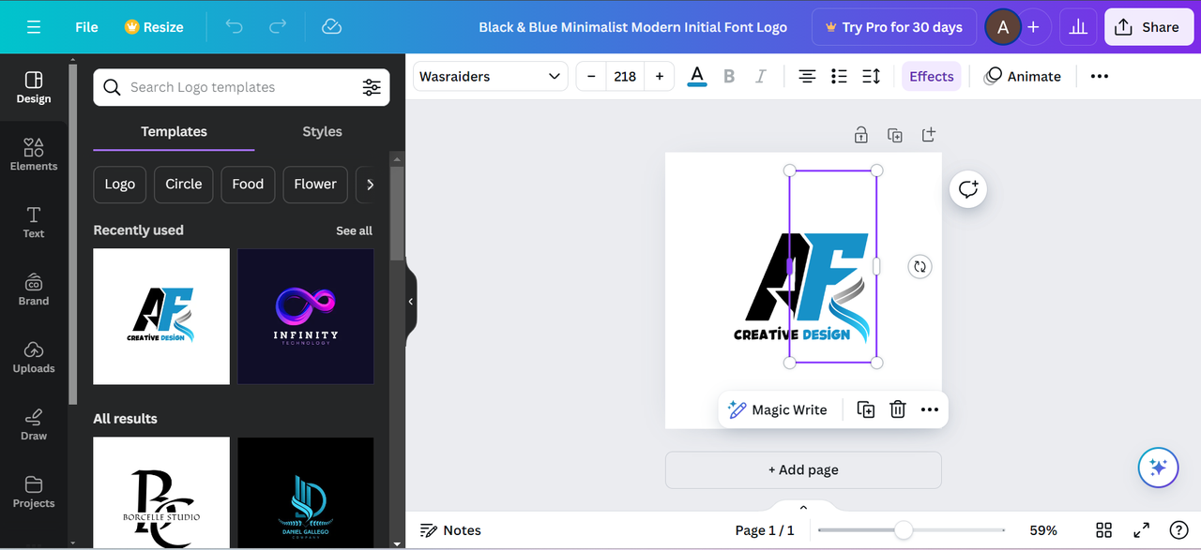This screenshot has height=550, width=1201.
Task: Select the Logo category chip
Action: [120, 185]
